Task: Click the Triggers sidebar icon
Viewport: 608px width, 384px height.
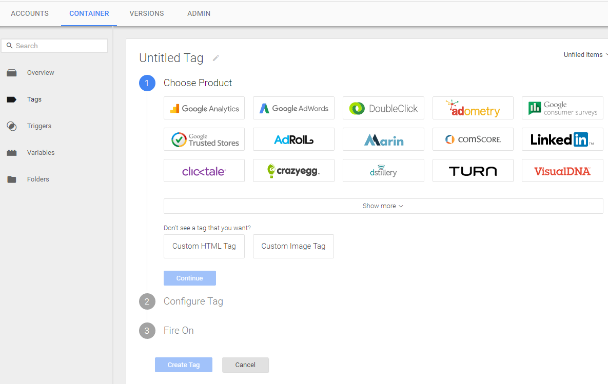Action: (12, 126)
